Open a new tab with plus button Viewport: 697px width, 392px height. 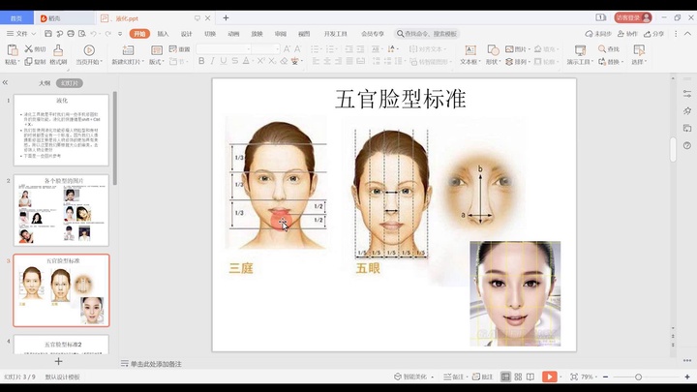226,17
